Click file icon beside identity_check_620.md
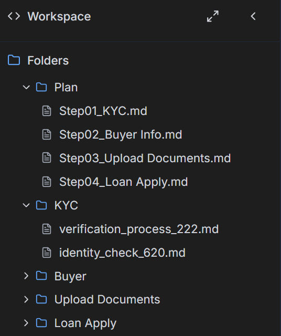The width and height of the screenshot is (281, 336). [x=47, y=253]
